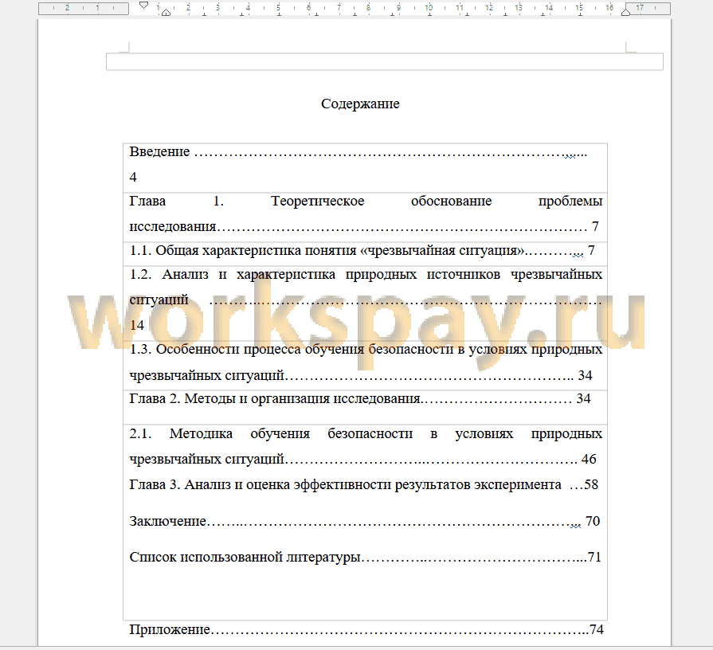713x650 pixels.
Task: Click page number "46" in the contents
Action: pos(589,459)
